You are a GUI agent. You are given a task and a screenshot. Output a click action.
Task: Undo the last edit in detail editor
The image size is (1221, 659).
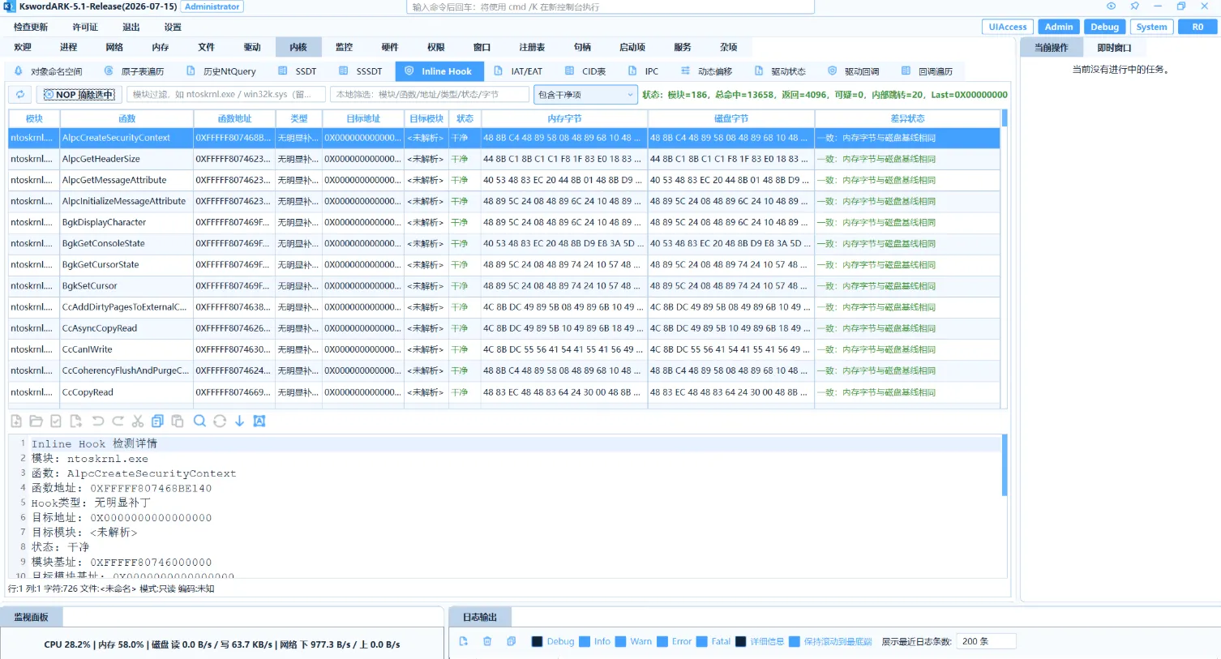97,421
